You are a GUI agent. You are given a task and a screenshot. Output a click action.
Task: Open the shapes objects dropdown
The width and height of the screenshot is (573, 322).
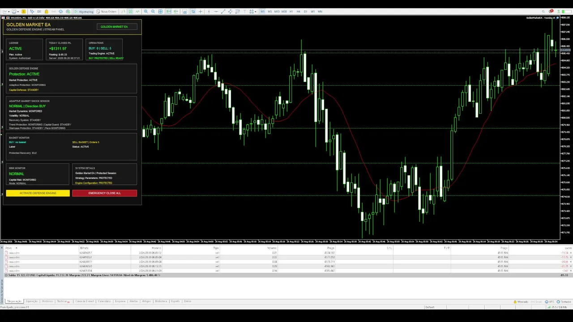253,12
